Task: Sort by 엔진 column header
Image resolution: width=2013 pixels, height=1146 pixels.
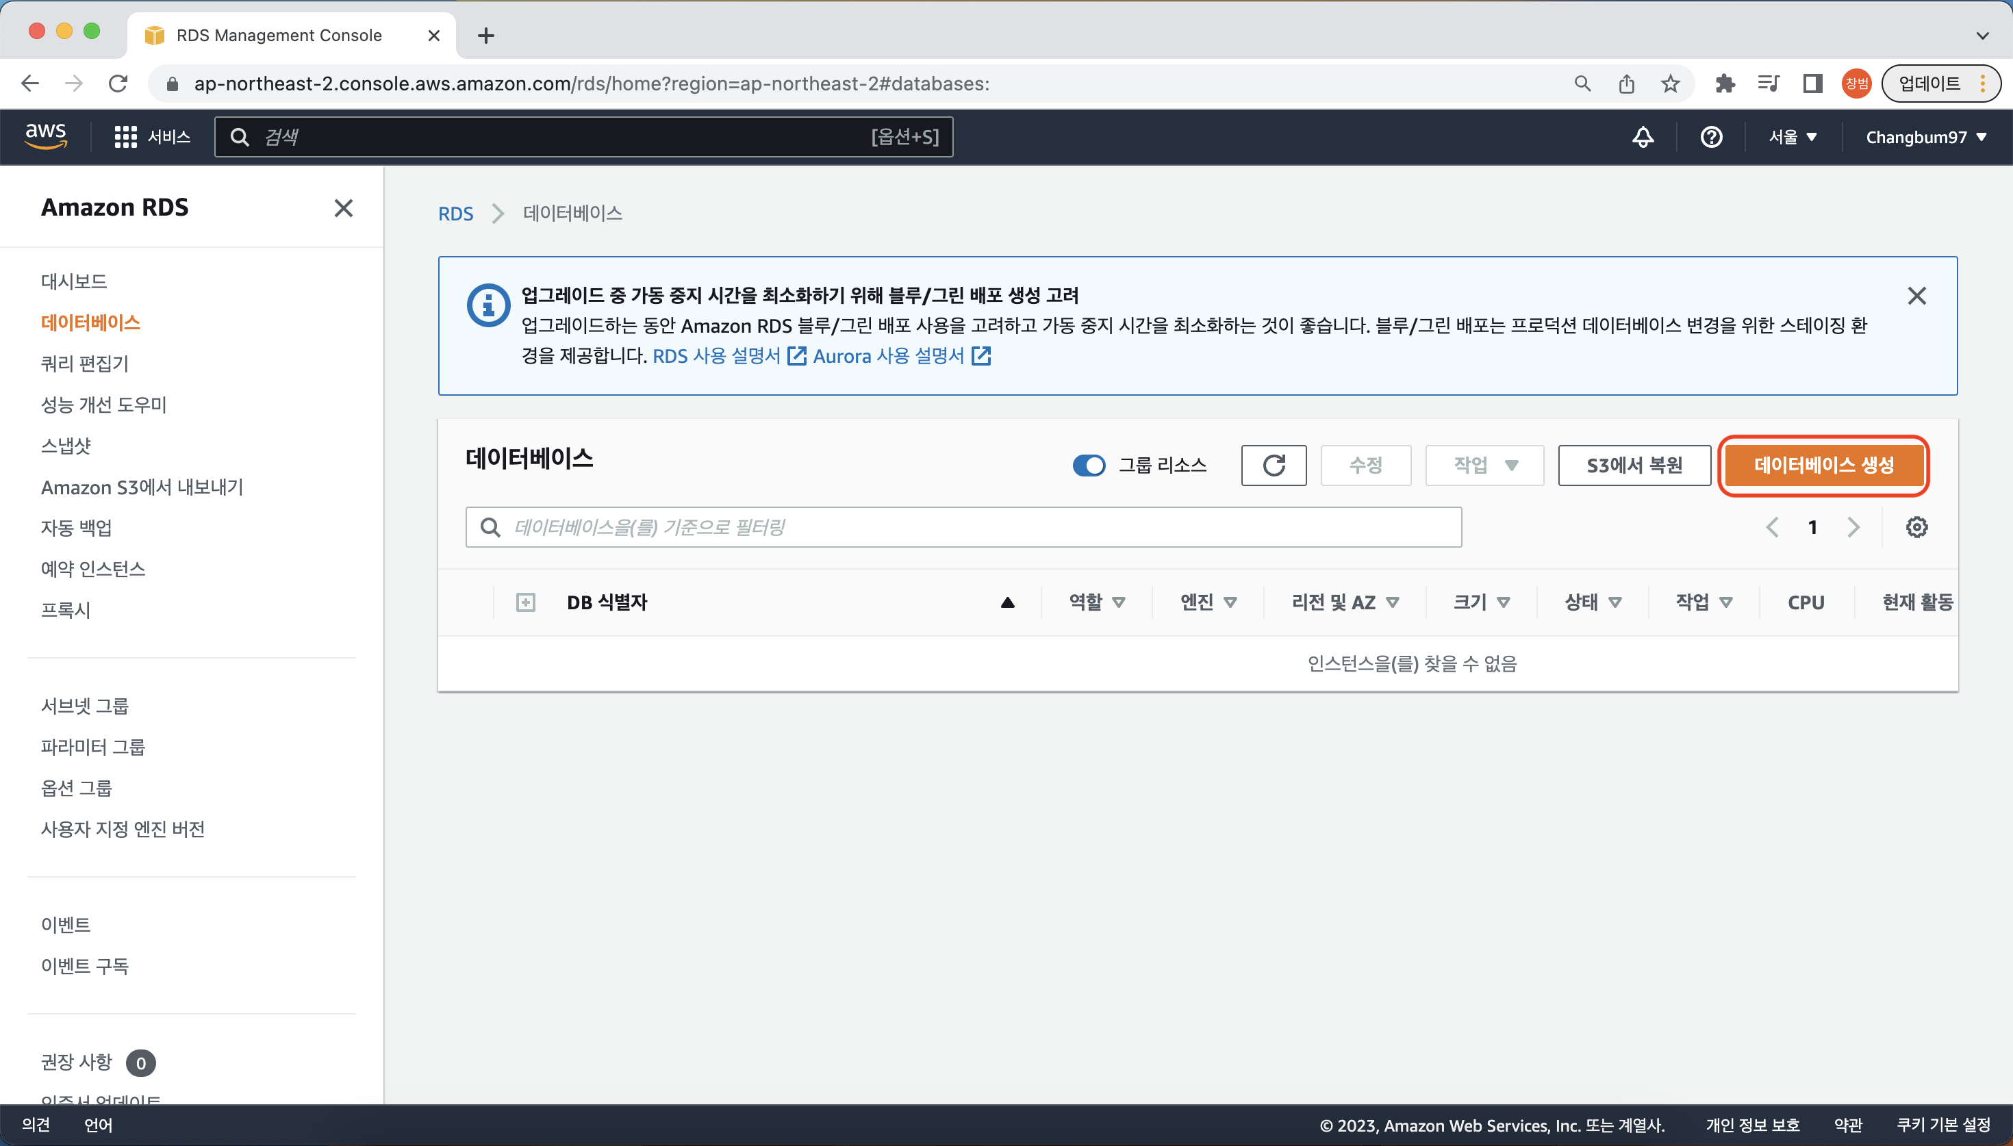Action: pyautogui.click(x=1207, y=603)
